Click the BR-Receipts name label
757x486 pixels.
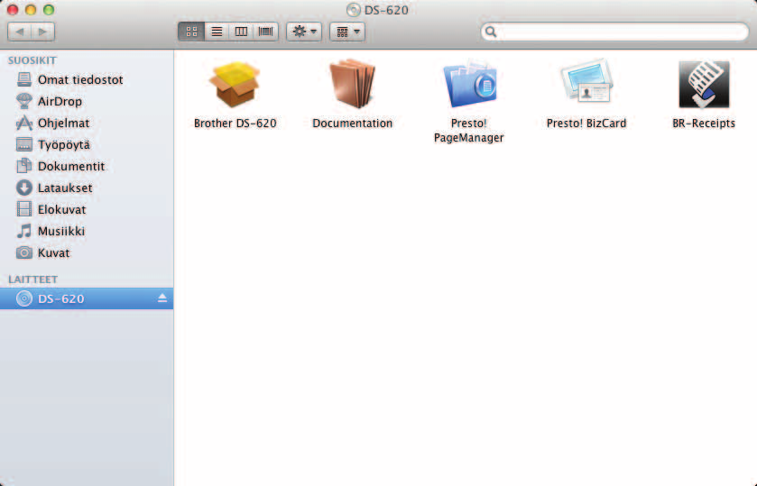tap(704, 124)
